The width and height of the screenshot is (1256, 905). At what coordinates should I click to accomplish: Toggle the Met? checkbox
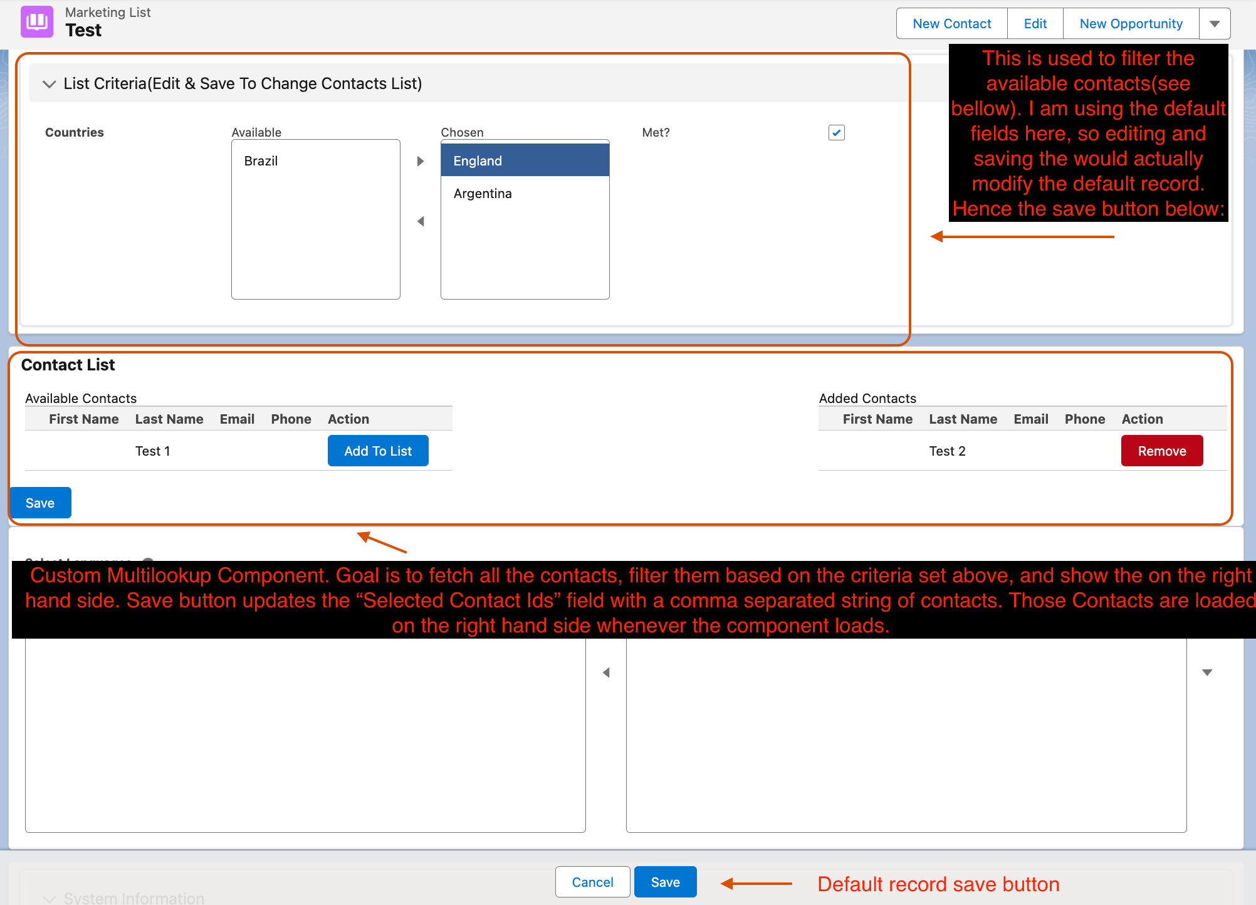tap(836, 133)
